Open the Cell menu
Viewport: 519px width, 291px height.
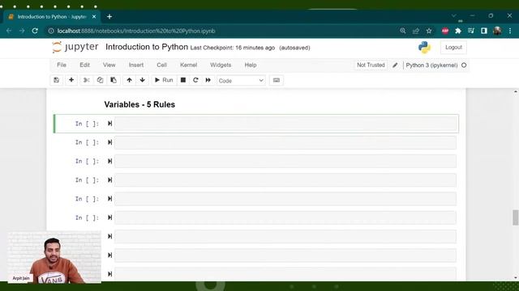tap(161, 65)
